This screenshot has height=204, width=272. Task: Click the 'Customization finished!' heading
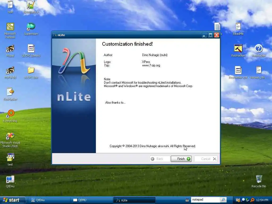click(127, 44)
